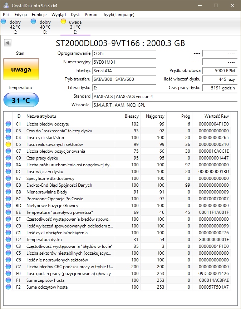The height and width of the screenshot is (309, 241).
Task: Click yellow status icon for reallocated sectors
Action: tap(8, 144)
